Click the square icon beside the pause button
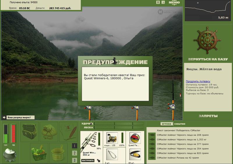 pyautogui.click(x=163, y=2)
